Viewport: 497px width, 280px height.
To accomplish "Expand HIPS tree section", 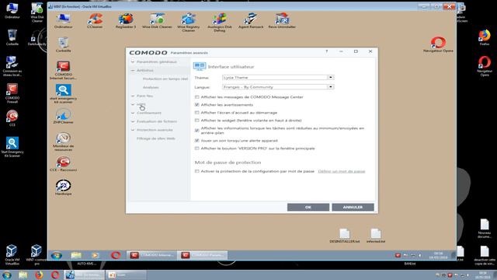I will tap(133, 104).
